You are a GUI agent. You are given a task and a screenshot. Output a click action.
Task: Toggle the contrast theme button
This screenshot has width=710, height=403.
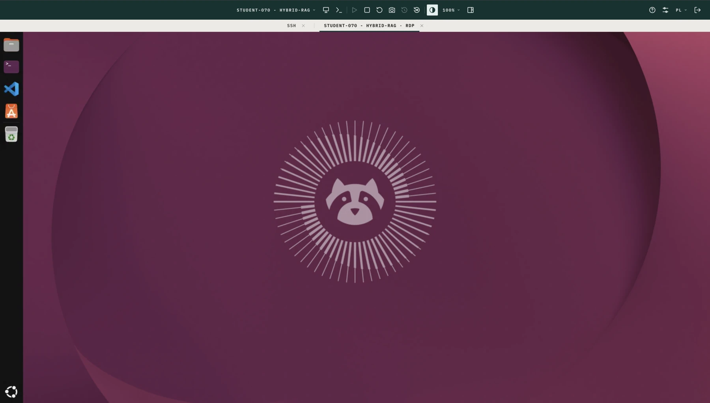(432, 10)
